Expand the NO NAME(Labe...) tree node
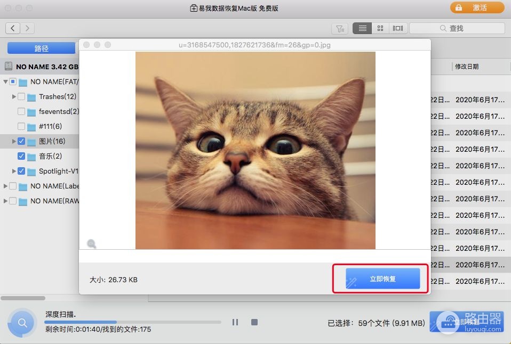Viewport: 511px width, 344px height. (x=5, y=186)
